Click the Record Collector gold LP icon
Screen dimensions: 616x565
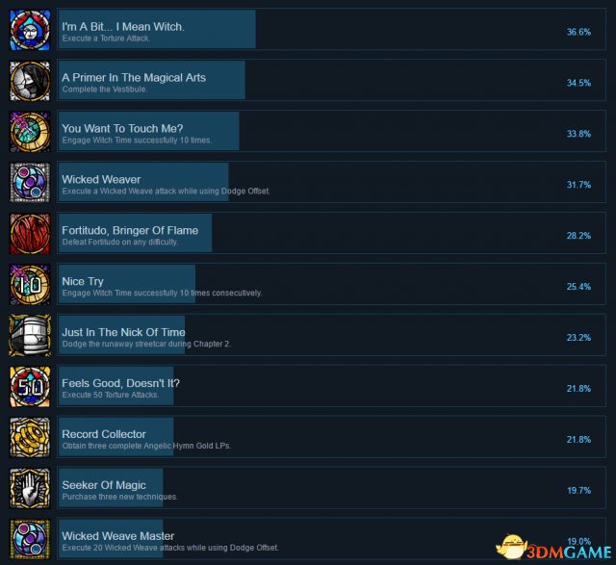tap(30, 437)
